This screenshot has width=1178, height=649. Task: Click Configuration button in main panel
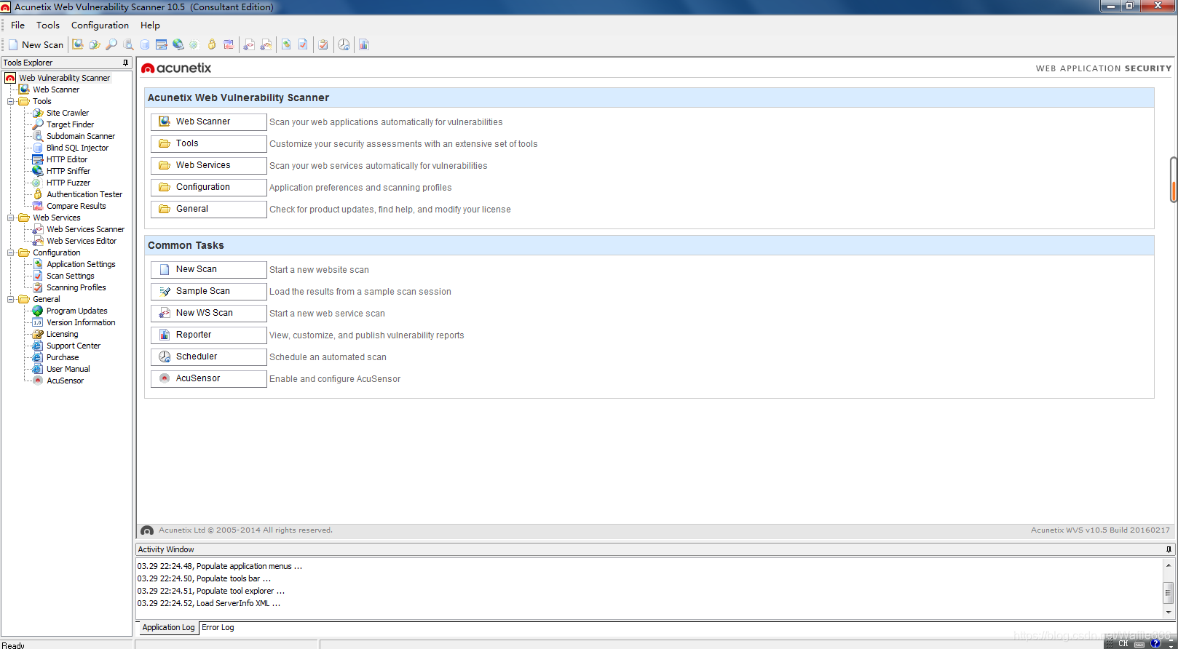click(209, 187)
